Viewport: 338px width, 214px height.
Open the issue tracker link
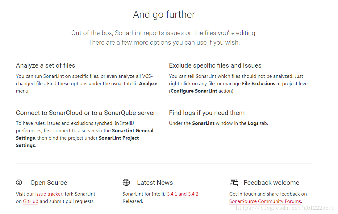pos(49,194)
